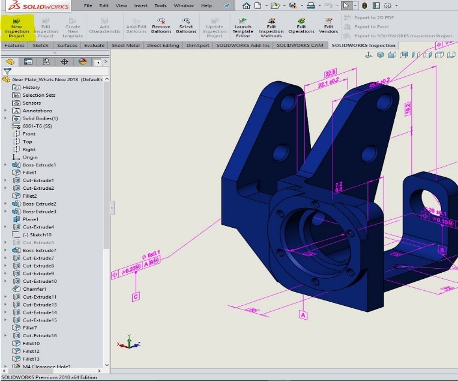Viewport: 458px width, 381px height.
Task: Expand the Solid Bodies(1) node
Action: coord(5,118)
